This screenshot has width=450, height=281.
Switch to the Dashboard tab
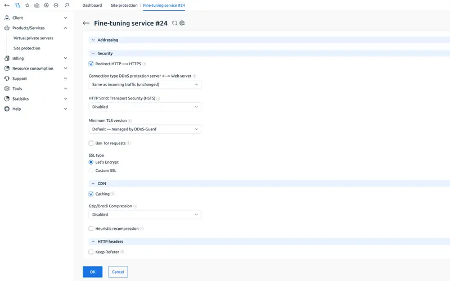point(92,5)
